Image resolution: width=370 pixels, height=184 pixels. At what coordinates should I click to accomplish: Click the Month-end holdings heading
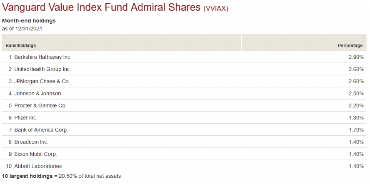tap(29, 20)
